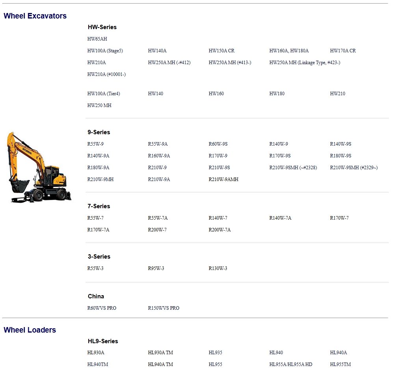The image size is (398, 368).
Task: Open R210W-9S link
Action: point(219,168)
